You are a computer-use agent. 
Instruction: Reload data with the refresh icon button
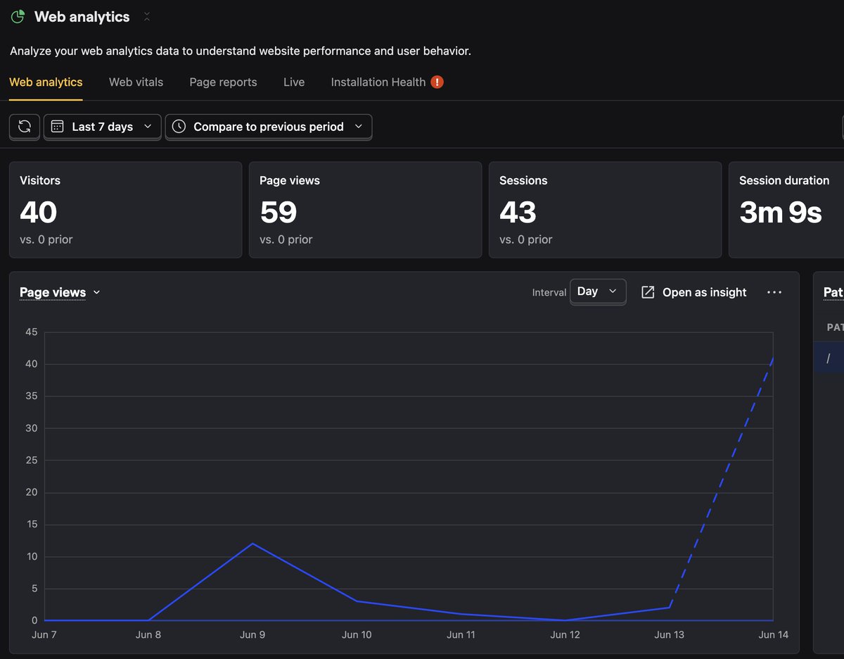(x=25, y=127)
